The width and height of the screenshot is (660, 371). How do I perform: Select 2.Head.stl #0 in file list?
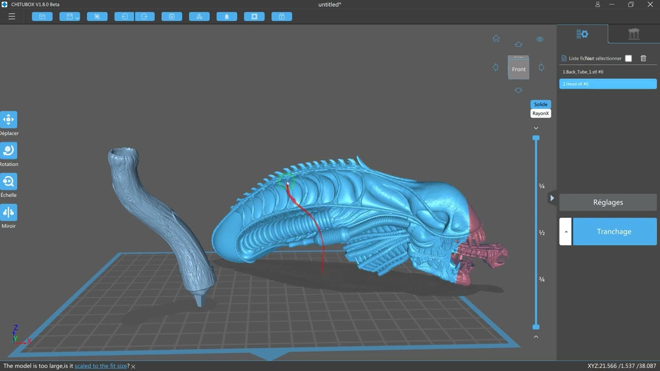(608, 83)
